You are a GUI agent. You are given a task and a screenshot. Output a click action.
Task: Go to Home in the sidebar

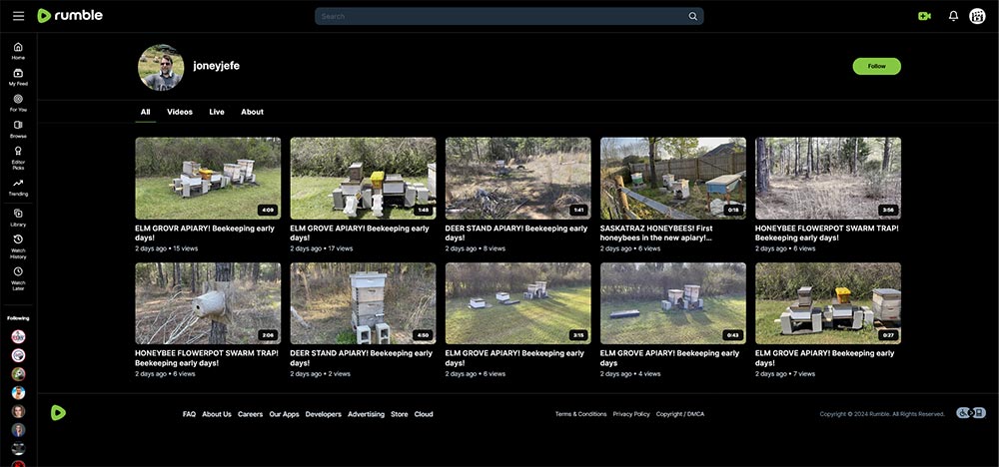click(x=18, y=51)
